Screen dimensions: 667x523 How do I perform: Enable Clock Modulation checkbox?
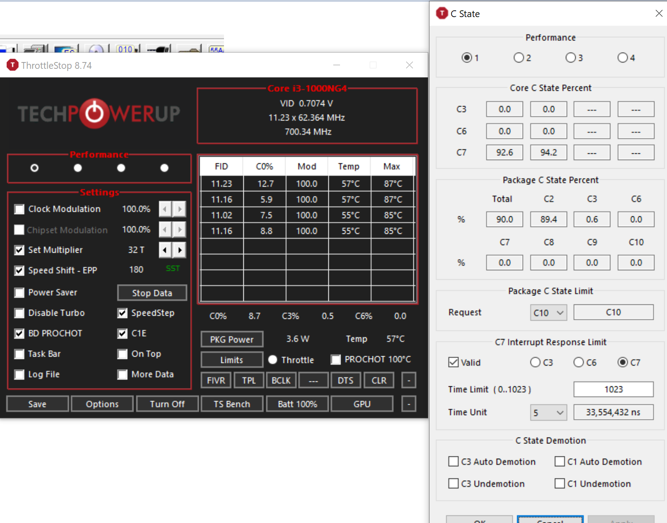(19, 209)
